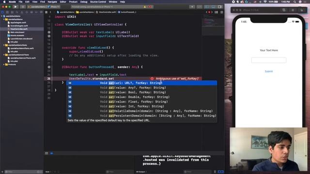Open the Auto variables view dropdown

coord(48,172)
